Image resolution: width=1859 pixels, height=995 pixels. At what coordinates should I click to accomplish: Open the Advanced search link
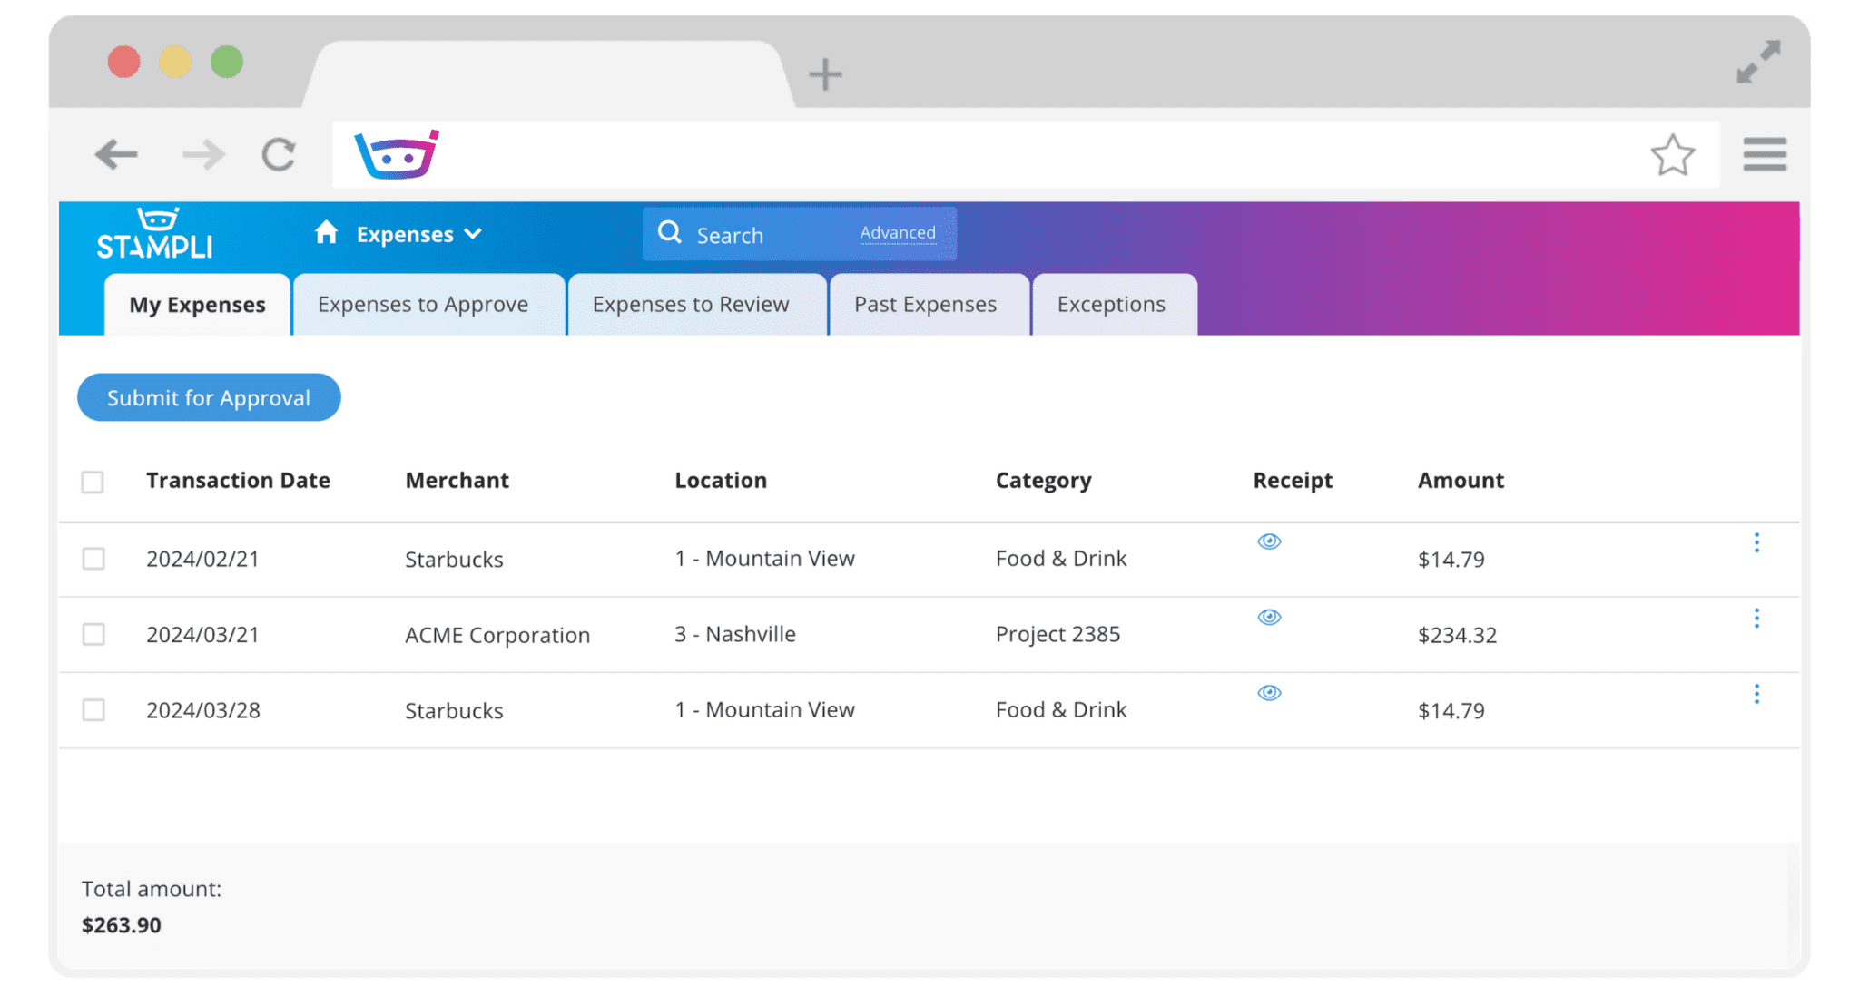(x=898, y=233)
